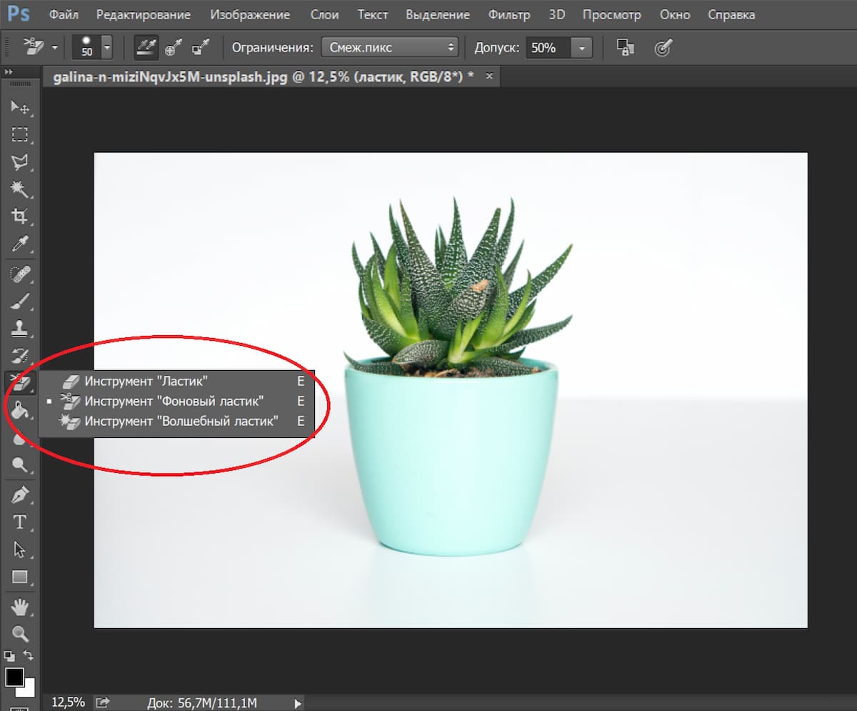Toggle Protect Foreground Color option
The width and height of the screenshot is (857, 711).
[x=626, y=48]
